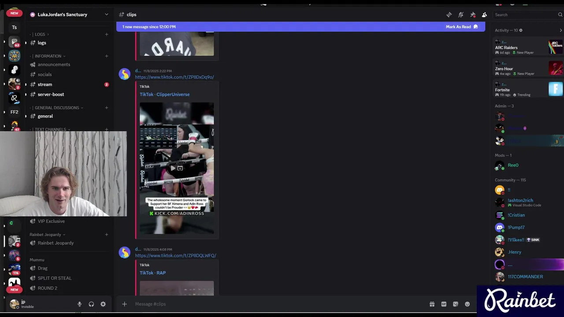Open the GIF picker
564x317 pixels.
(x=444, y=304)
